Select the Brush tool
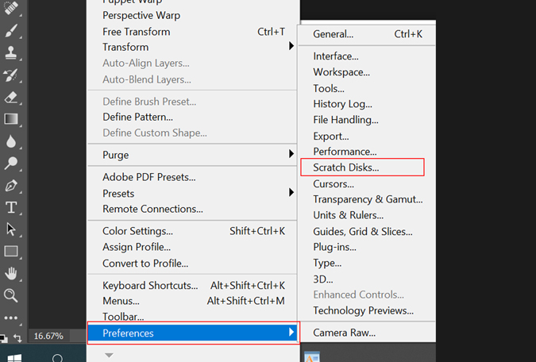This screenshot has width=536, height=362. click(x=11, y=30)
